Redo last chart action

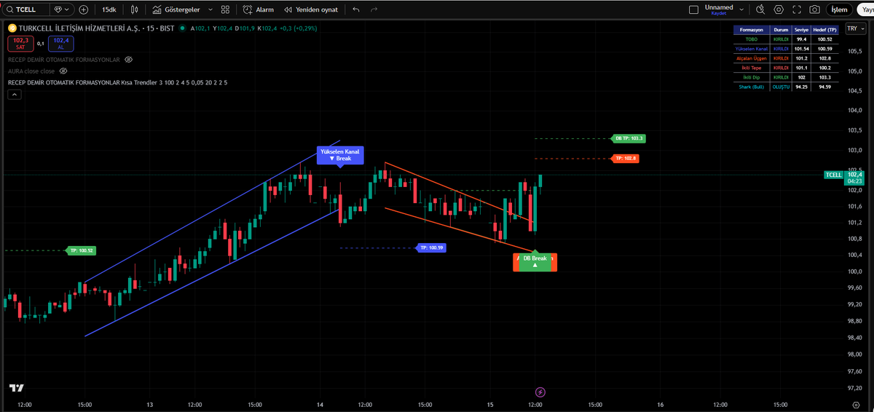click(374, 9)
